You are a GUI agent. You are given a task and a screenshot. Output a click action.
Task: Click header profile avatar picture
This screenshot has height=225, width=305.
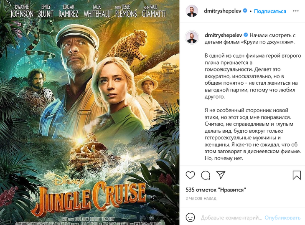[x=192, y=11]
